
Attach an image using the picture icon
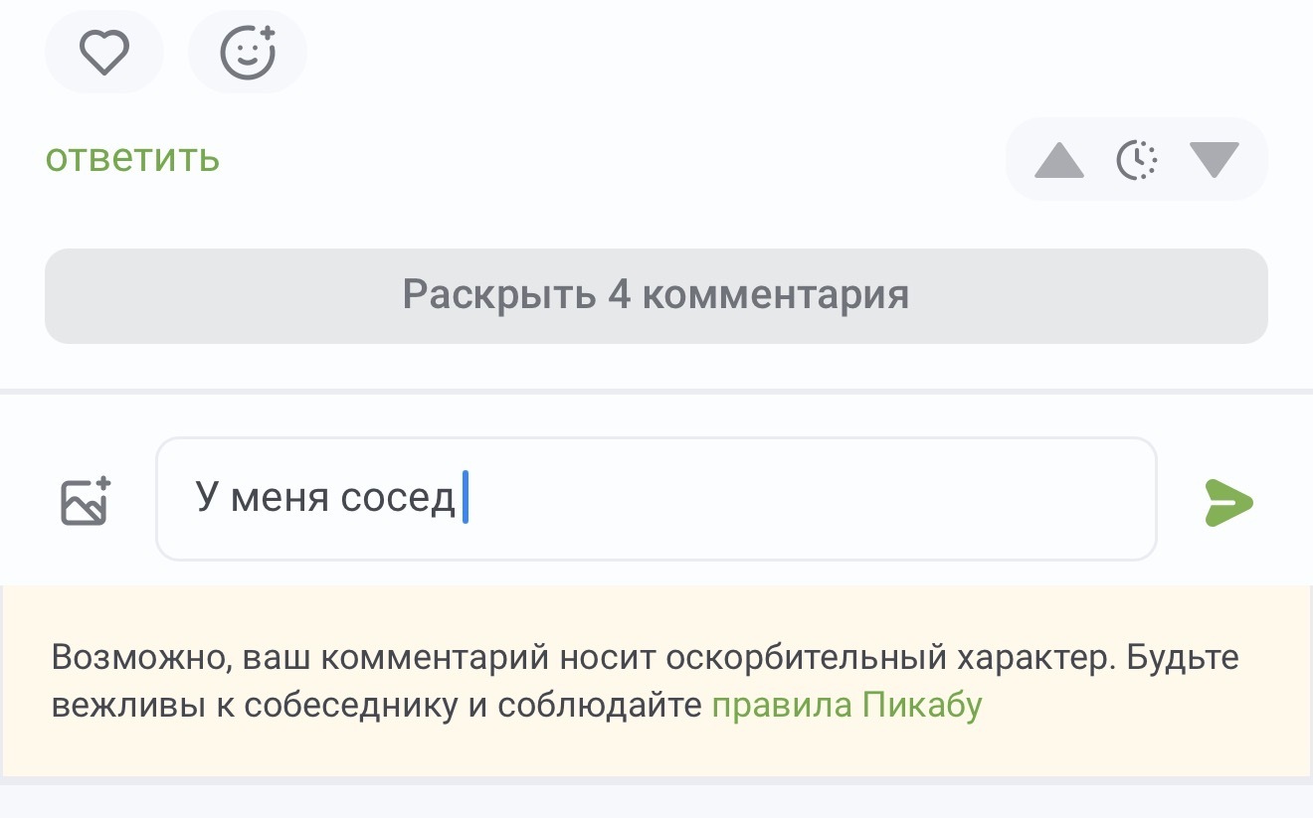point(87,501)
